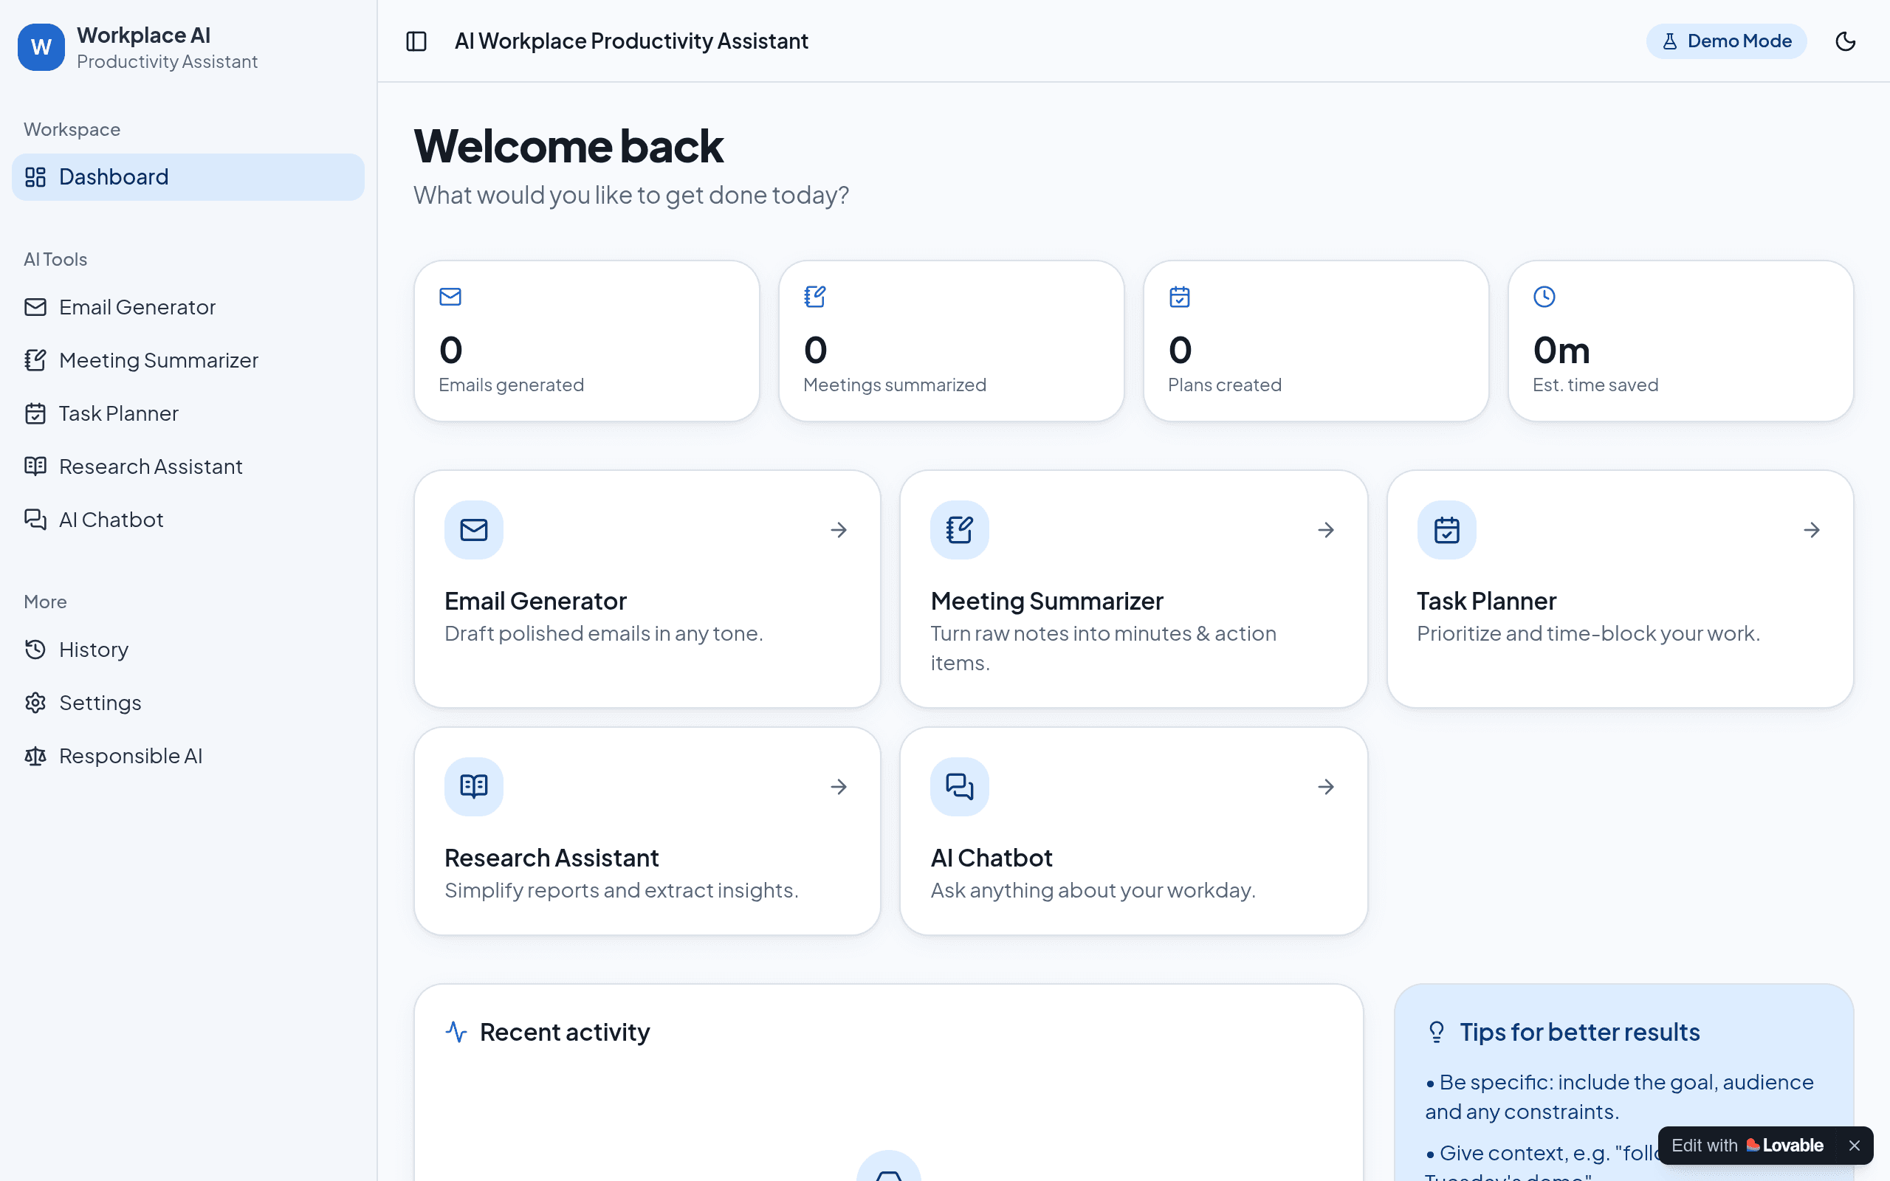This screenshot has width=1890, height=1181.
Task: Click the Workplace AI logo
Action: [41, 47]
